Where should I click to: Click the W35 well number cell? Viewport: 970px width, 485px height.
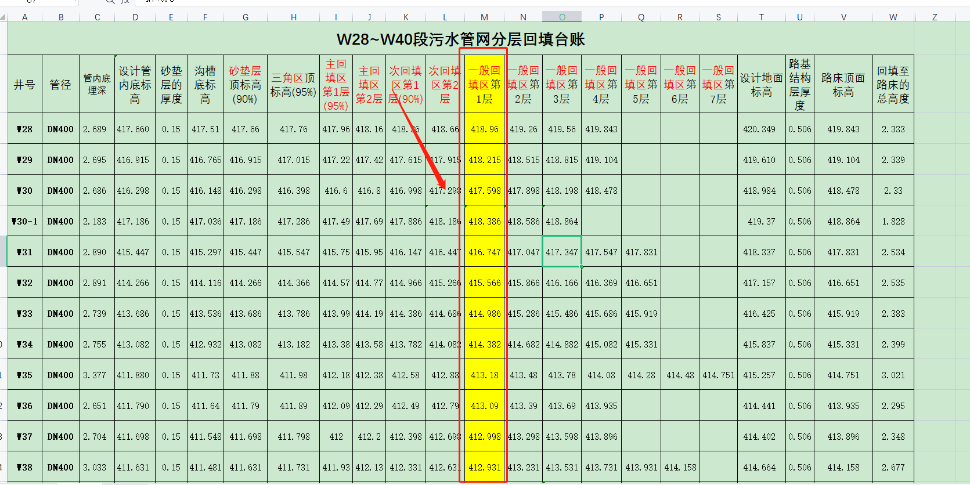24,375
